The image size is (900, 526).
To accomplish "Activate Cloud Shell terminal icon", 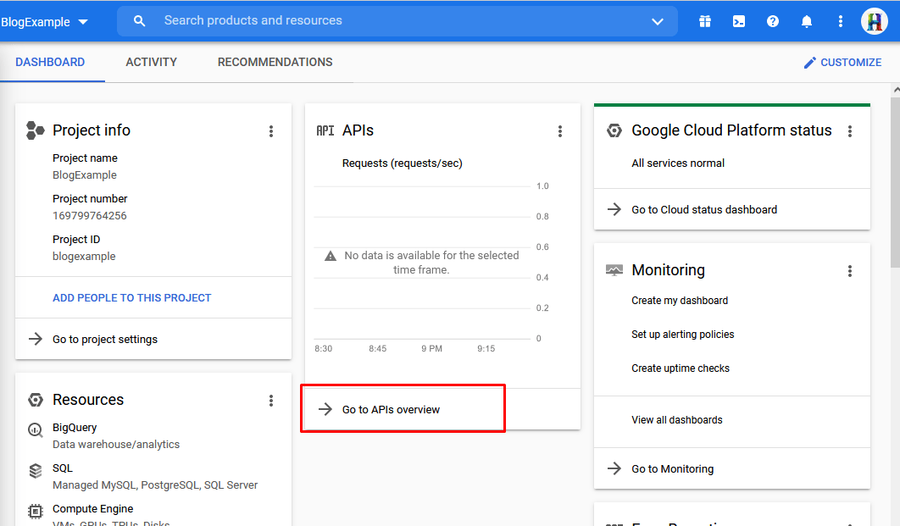I will click(739, 21).
